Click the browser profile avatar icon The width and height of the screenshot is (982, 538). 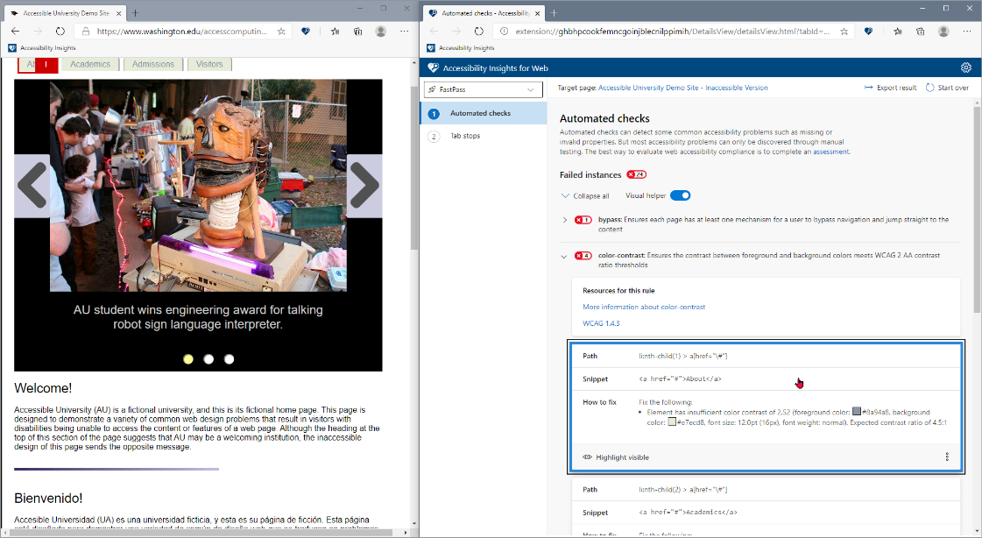[943, 31]
